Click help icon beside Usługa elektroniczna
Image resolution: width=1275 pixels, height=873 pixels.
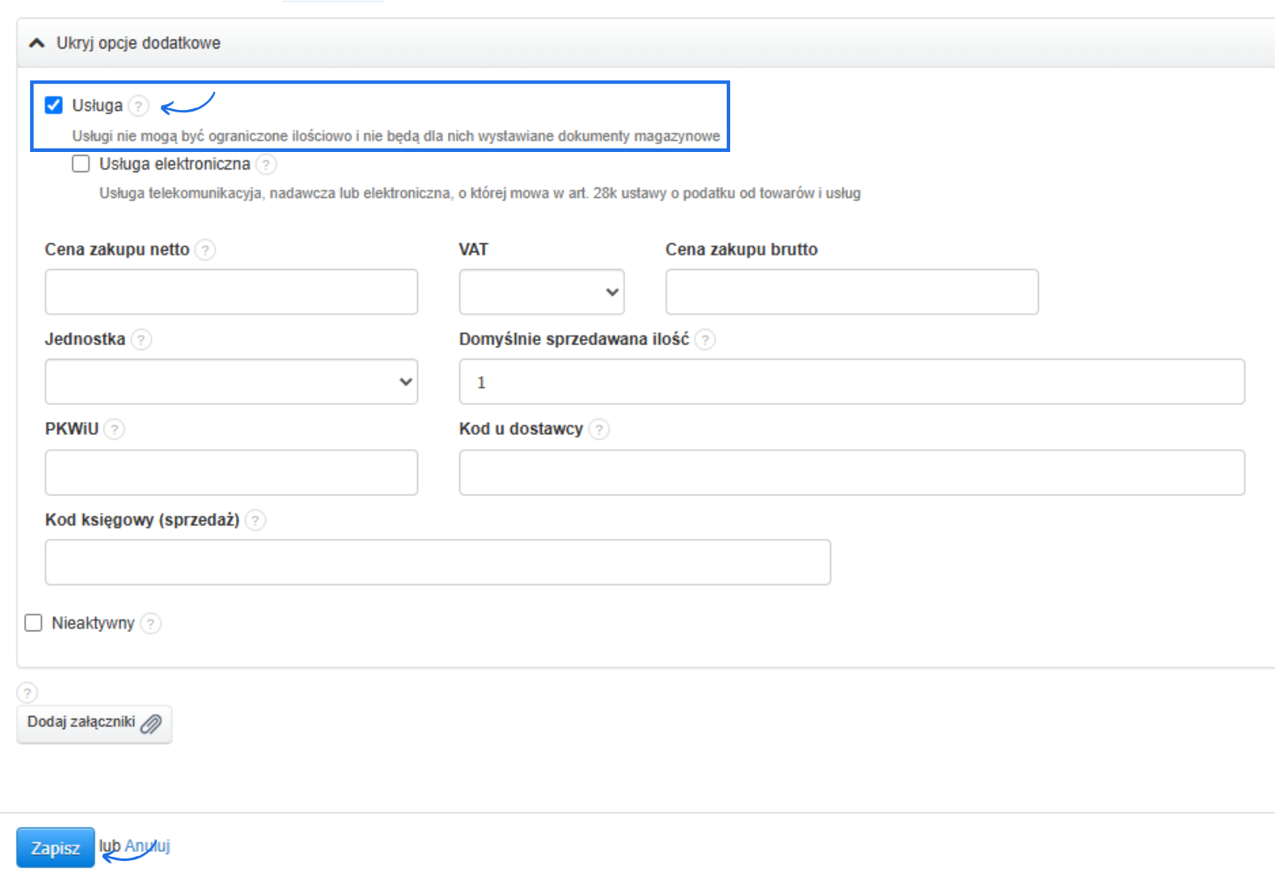pyautogui.click(x=266, y=165)
